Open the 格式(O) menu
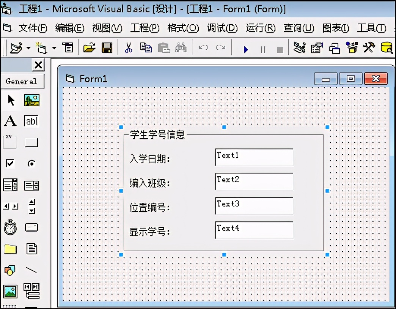 183,28
